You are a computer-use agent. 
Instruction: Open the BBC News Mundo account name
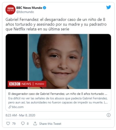(29, 8)
